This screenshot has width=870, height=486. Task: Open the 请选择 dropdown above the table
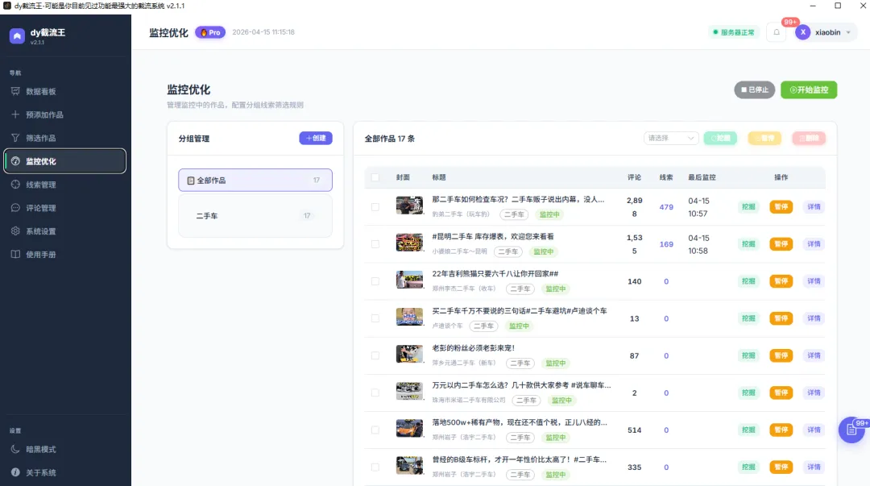pos(672,138)
